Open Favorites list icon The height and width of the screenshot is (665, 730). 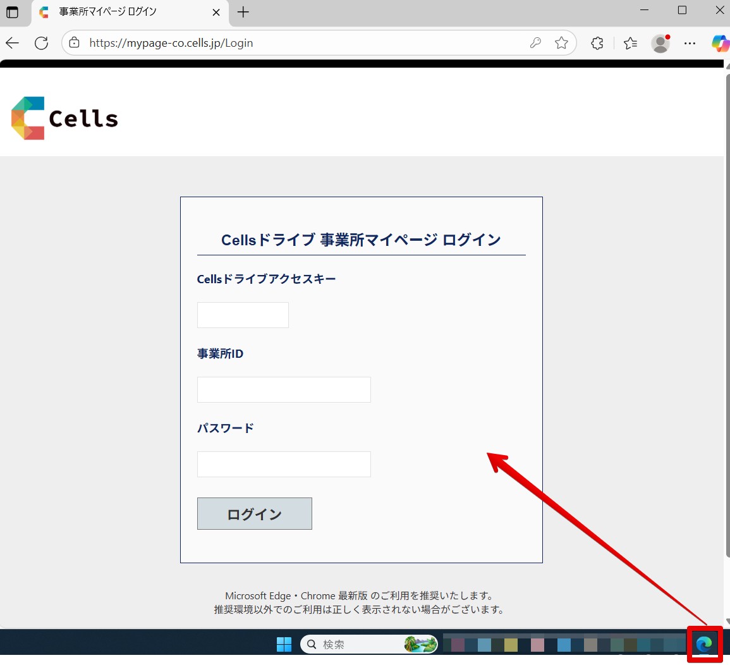tap(630, 43)
